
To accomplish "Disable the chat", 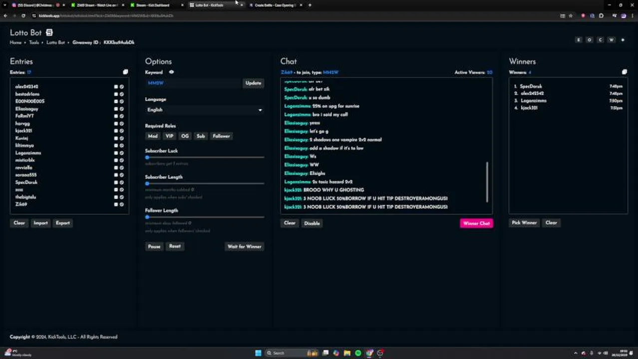I will click(x=312, y=223).
